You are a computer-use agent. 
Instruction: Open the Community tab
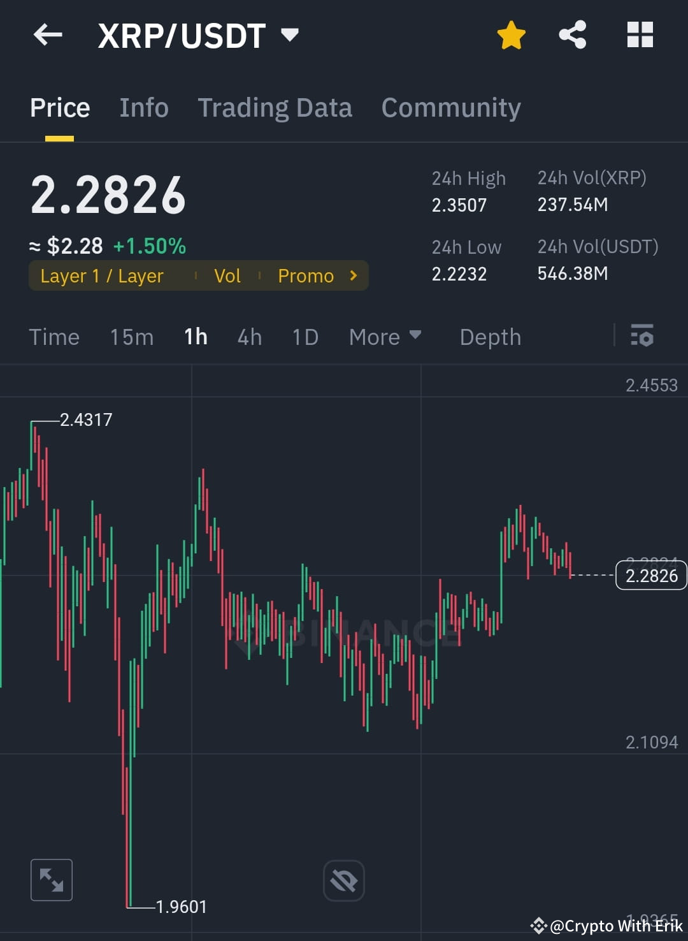[450, 107]
